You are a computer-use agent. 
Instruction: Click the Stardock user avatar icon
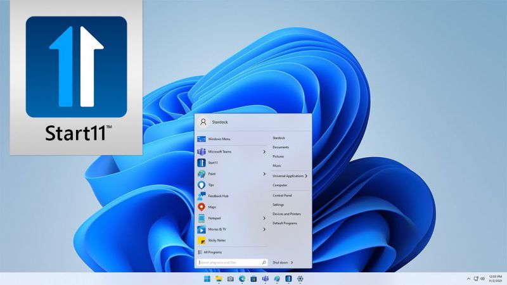[x=203, y=122]
